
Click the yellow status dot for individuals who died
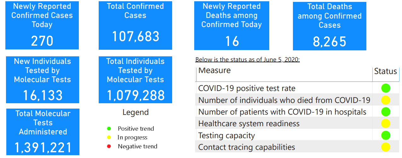pos(386,100)
